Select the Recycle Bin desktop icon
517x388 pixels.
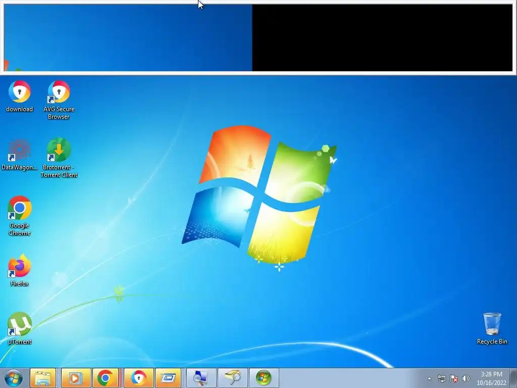point(492,328)
